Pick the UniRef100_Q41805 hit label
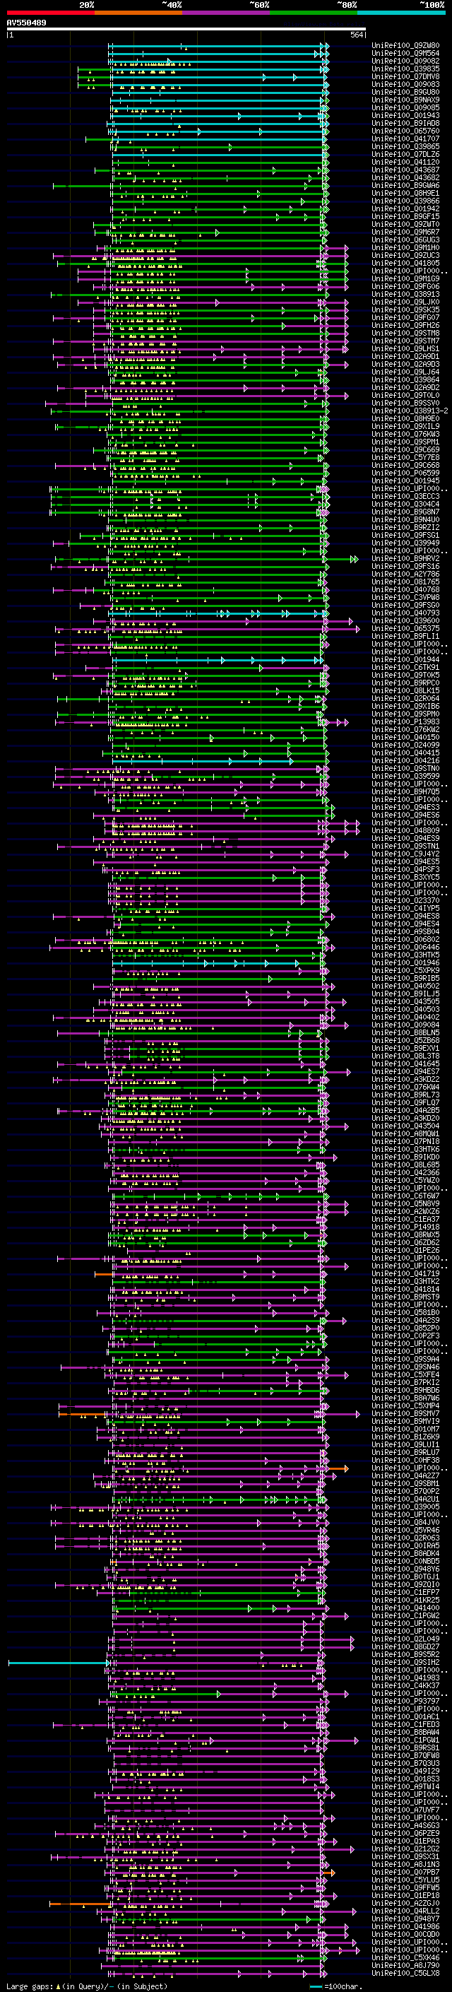The image size is (452, 1992). pos(405,263)
